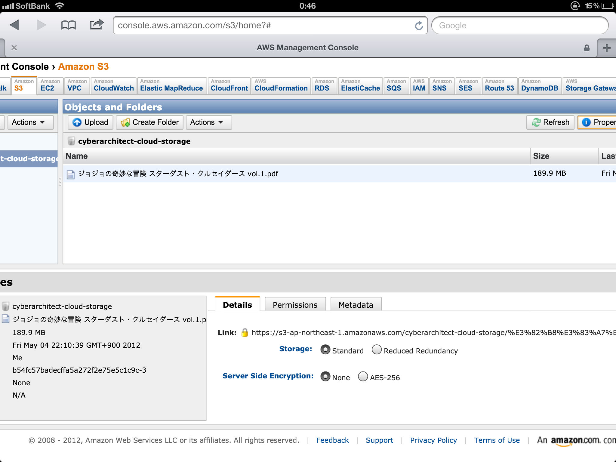Tap the Wi-Fi icon in status bar

point(60,6)
